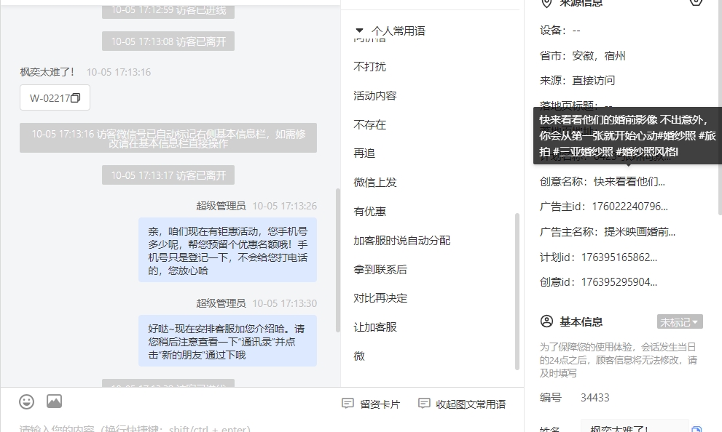Click the 留资卡片 card icon
The image size is (722, 432).
coord(348,404)
